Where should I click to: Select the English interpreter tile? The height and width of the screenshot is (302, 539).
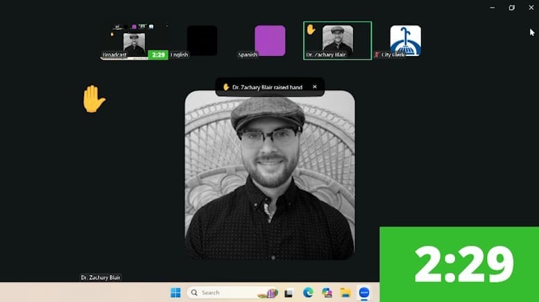pos(202,41)
